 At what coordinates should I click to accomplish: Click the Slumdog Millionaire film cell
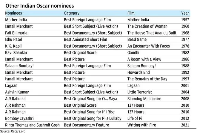(144, 99)
